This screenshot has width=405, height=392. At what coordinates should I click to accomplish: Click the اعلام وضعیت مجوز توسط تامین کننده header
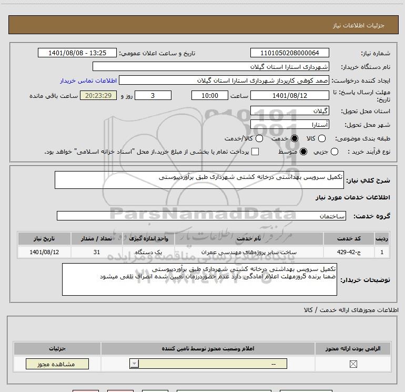[208, 348]
